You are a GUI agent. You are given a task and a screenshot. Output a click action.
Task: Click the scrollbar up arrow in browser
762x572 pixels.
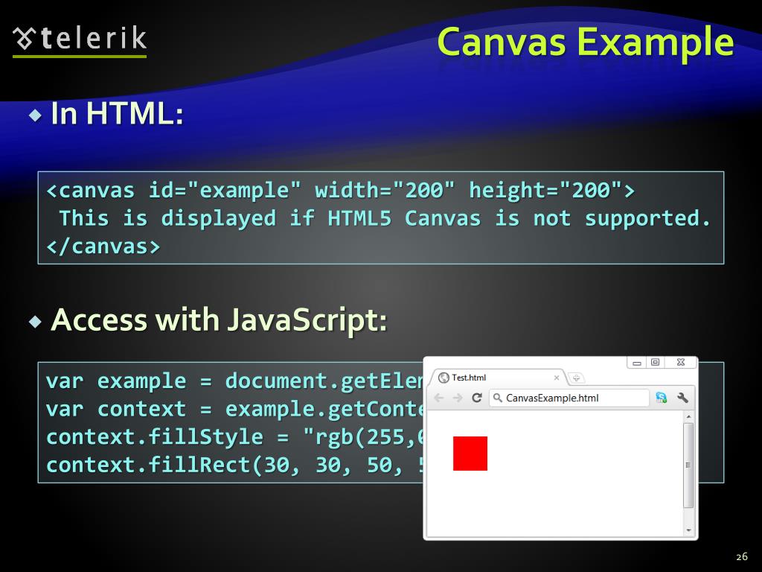(x=688, y=417)
